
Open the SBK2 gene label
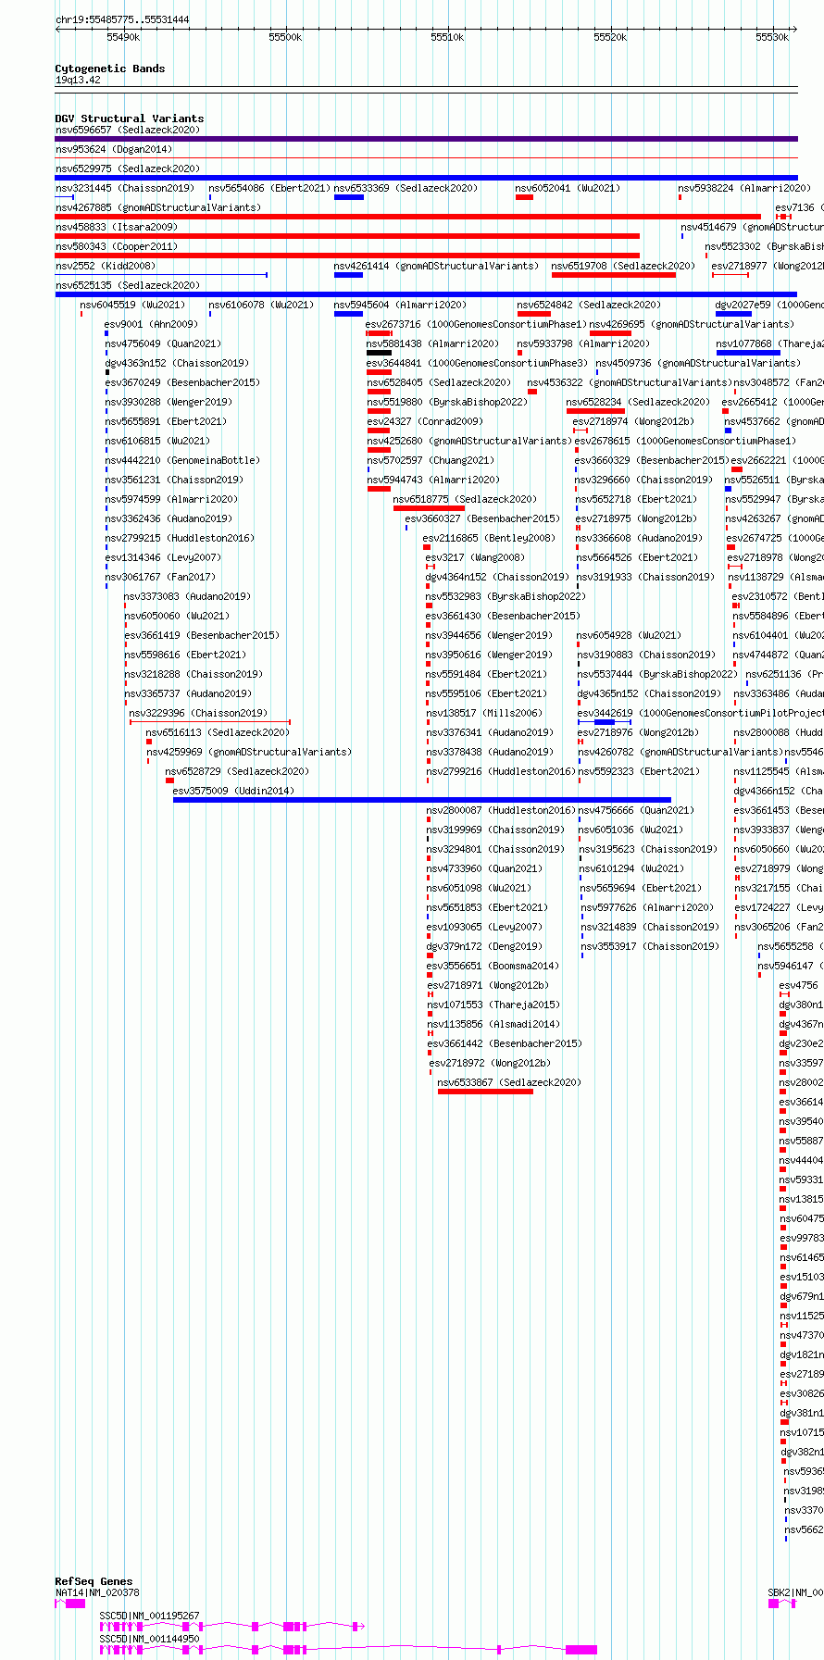click(795, 1592)
